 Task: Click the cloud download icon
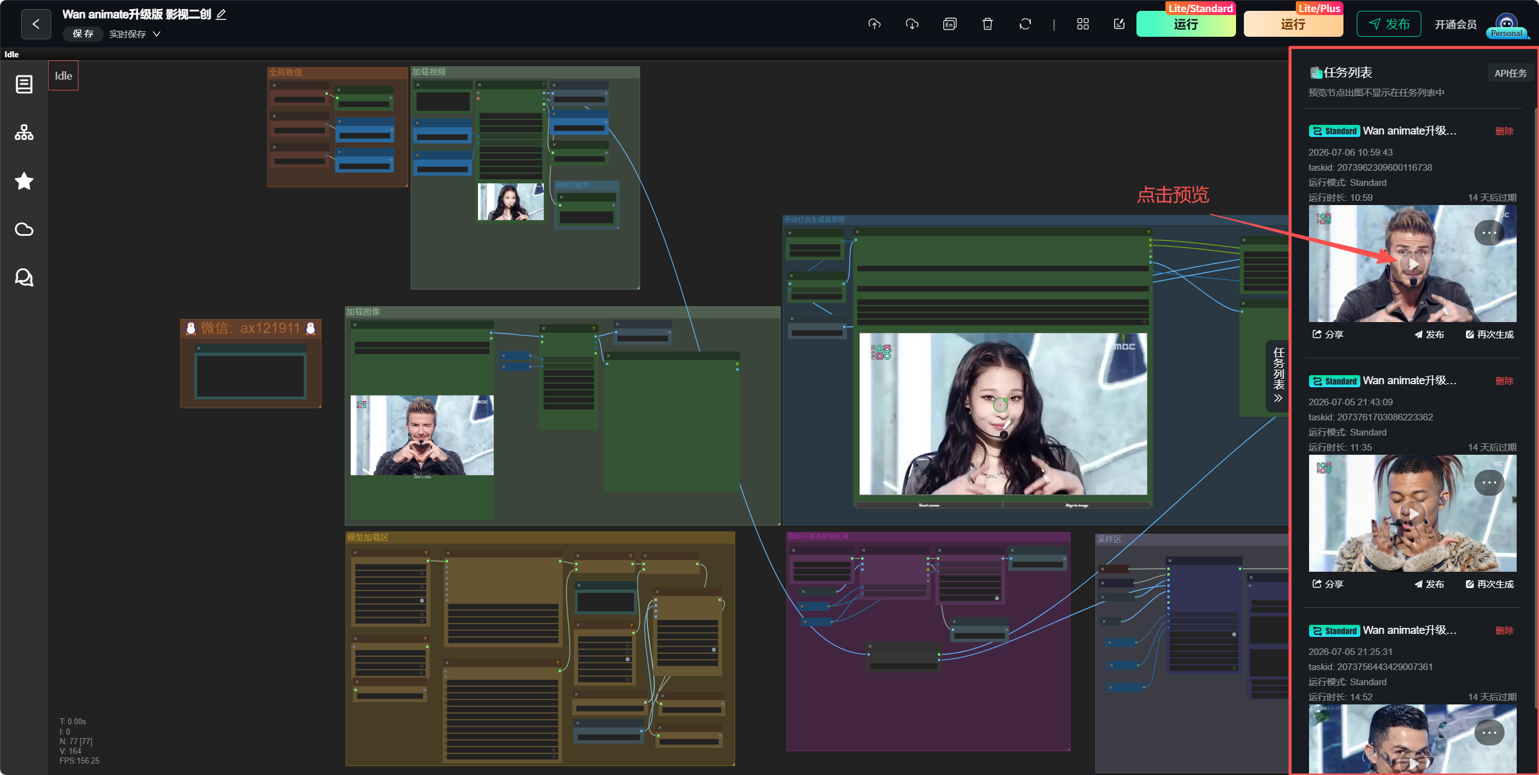coord(912,24)
